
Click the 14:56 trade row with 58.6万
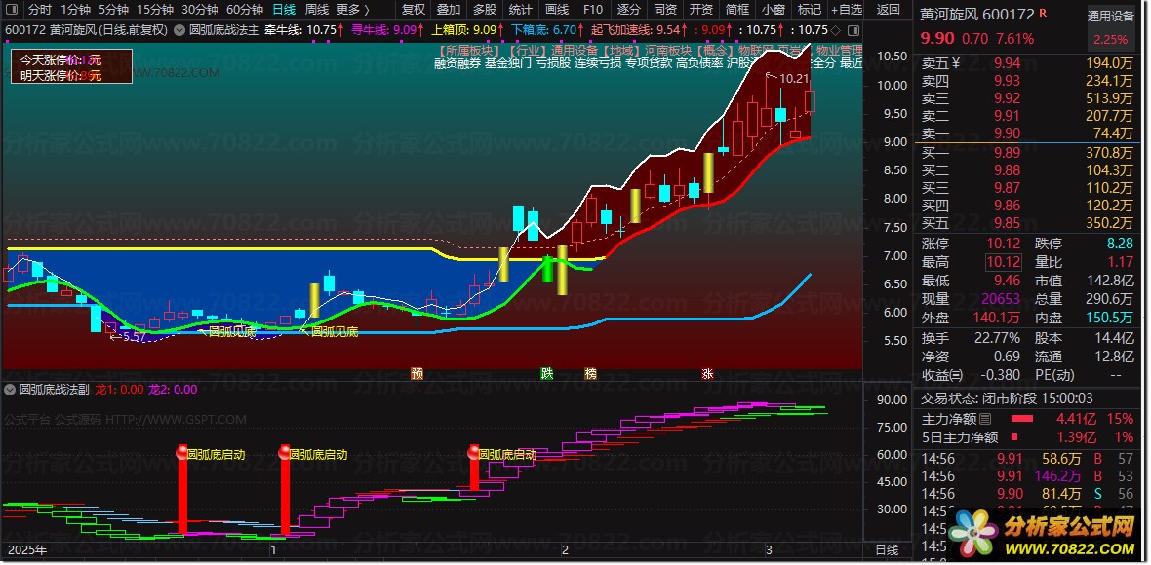(x=1028, y=459)
